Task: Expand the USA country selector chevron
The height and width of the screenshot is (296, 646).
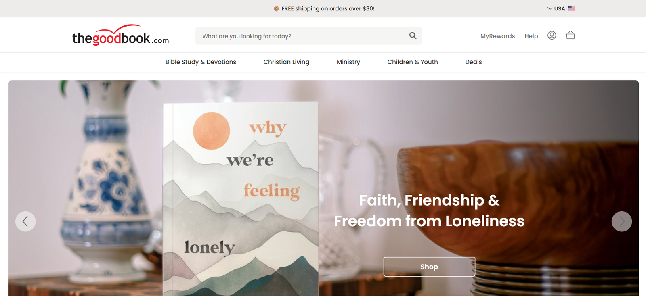Action: tap(550, 8)
